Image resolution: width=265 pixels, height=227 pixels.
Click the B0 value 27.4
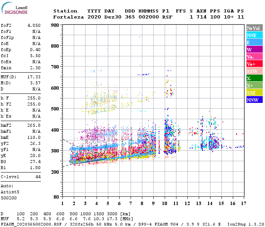[35, 162]
